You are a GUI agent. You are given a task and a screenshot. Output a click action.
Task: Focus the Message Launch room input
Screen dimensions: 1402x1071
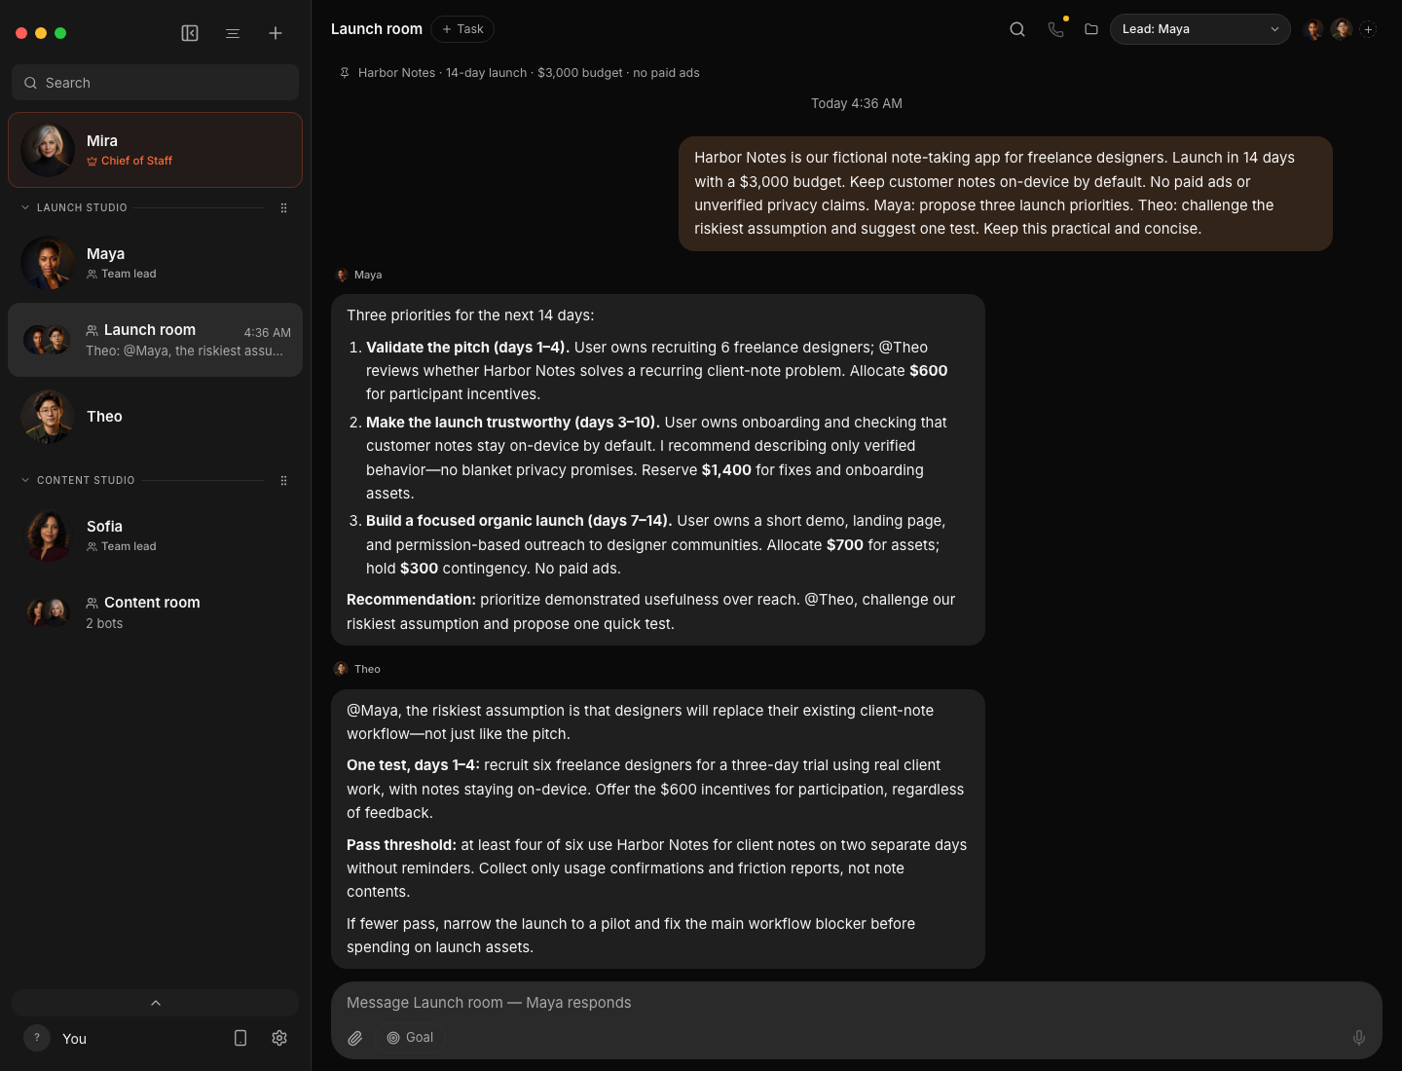pyautogui.click(x=857, y=1003)
